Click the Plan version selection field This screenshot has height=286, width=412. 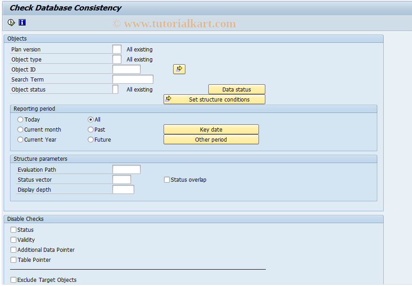point(116,49)
